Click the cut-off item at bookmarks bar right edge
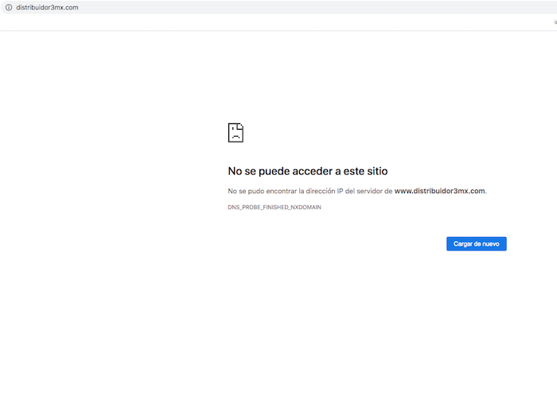Viewport: 557px width, 393px height. click(x=555, y=22)
